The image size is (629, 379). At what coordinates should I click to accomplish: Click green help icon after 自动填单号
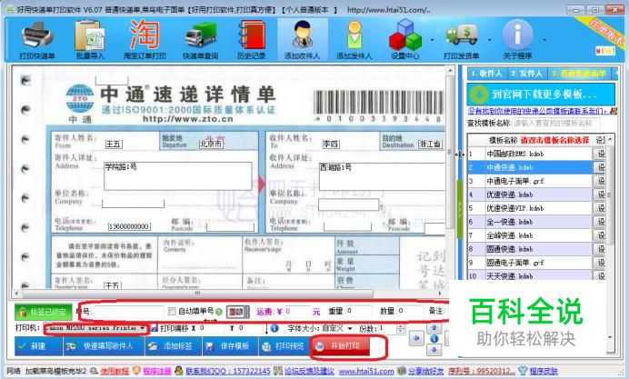(x=219, y=311)
